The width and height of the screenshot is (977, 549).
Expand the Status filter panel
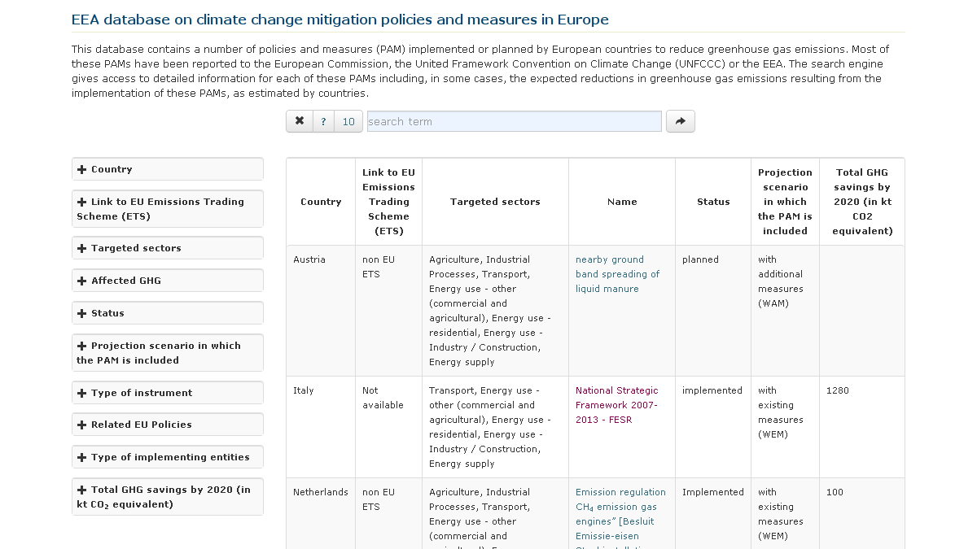coord(167,313)
